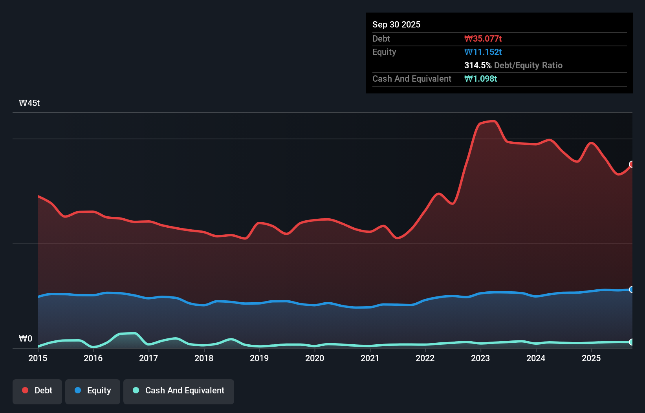Click the 2016 x-axis label
This screenshot has height=413, width=645.
click(93, 358)
